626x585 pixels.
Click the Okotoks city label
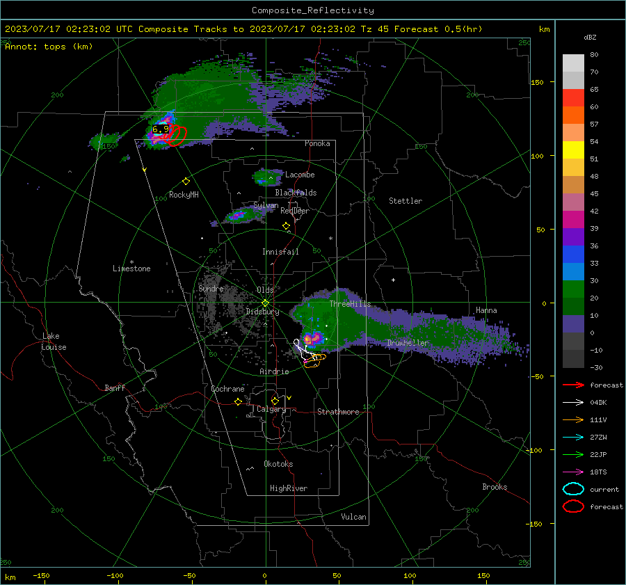(x=278, y=464)
